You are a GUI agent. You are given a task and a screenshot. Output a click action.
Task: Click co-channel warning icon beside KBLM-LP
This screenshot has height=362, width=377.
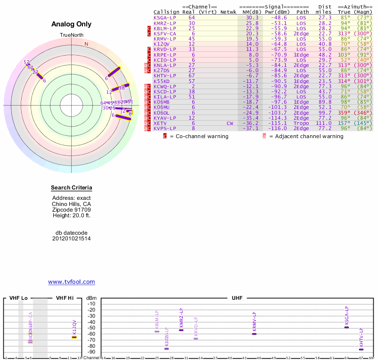click(x=149, y=28)
